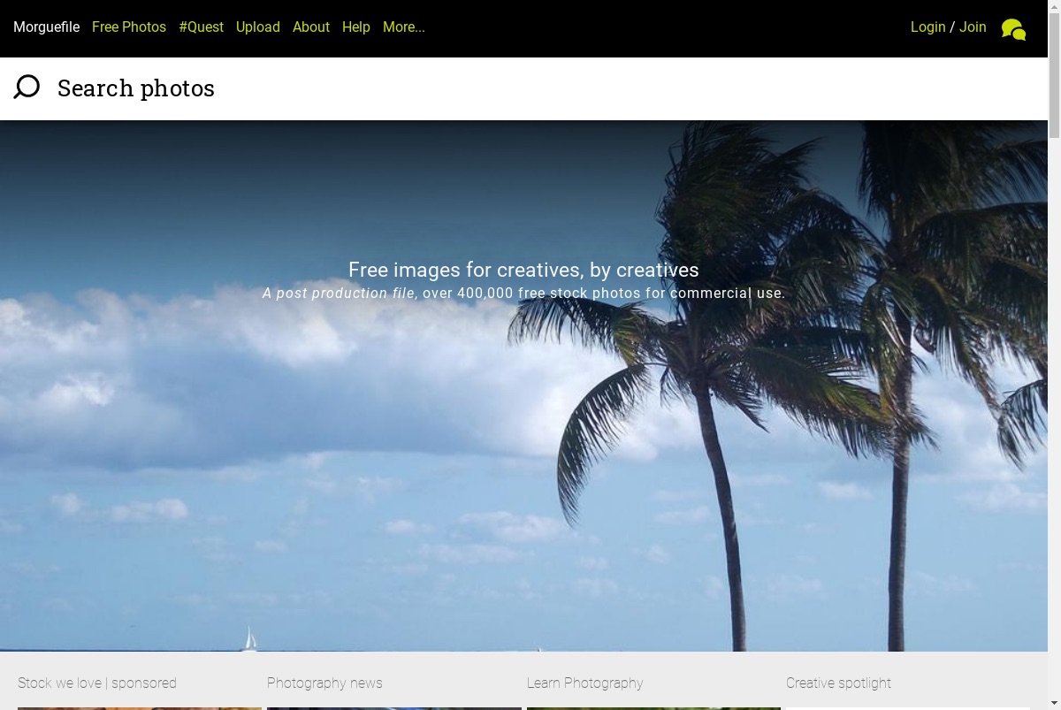
Task: Open the #Quest page
Action: [201, 27]
